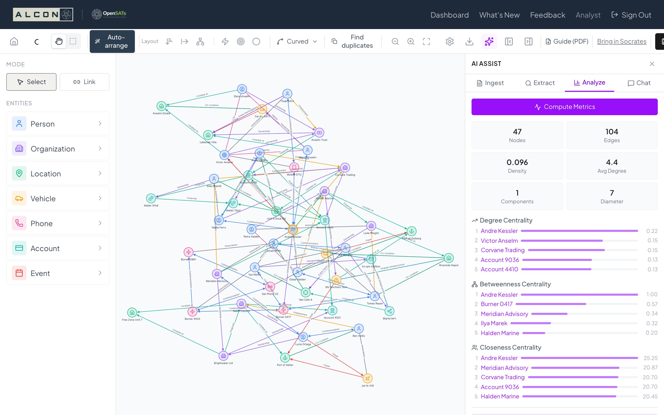Click the home icon in toolbar
The image size is (664, 415).
click(14, 41)
